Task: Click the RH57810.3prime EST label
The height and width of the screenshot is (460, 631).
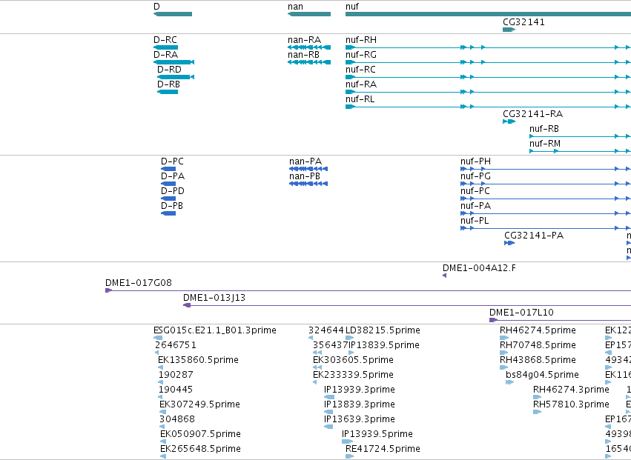Action: pyautogui.click(x=571, y=404)
